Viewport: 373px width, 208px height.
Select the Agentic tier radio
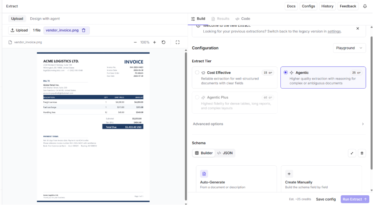(x=285, y=72)
